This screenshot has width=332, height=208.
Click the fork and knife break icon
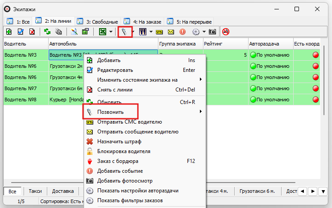143,32
